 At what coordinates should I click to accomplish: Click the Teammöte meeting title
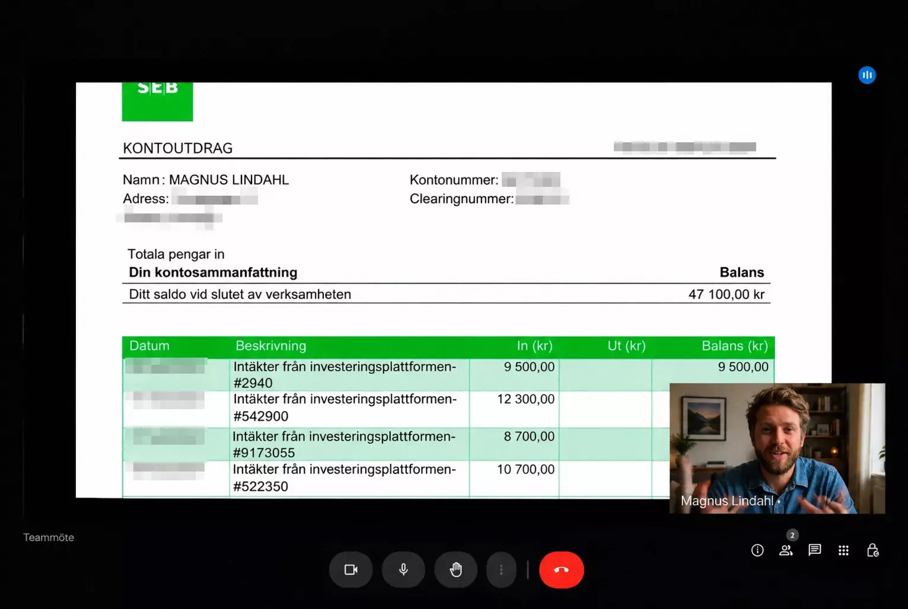[x=49, y=537]
